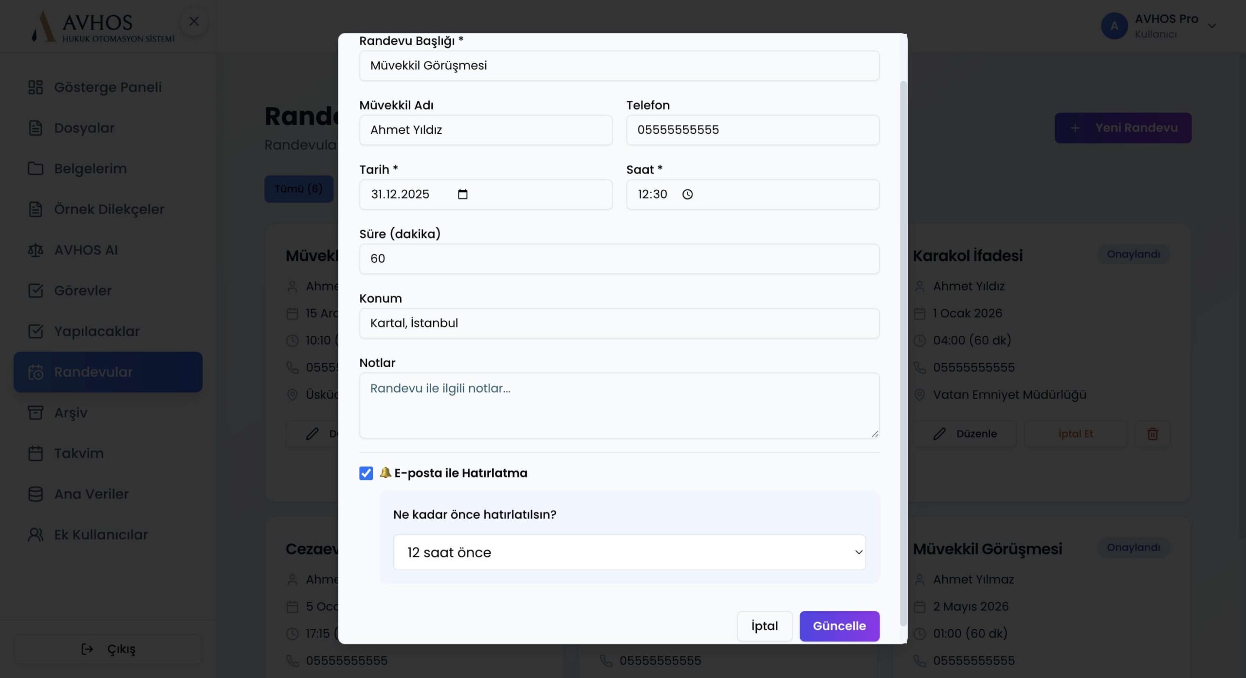Click the Ek Kullanıcılar people icon
Screen dimensions: 1246x678
pyautogui.click(x=36, y=534)
